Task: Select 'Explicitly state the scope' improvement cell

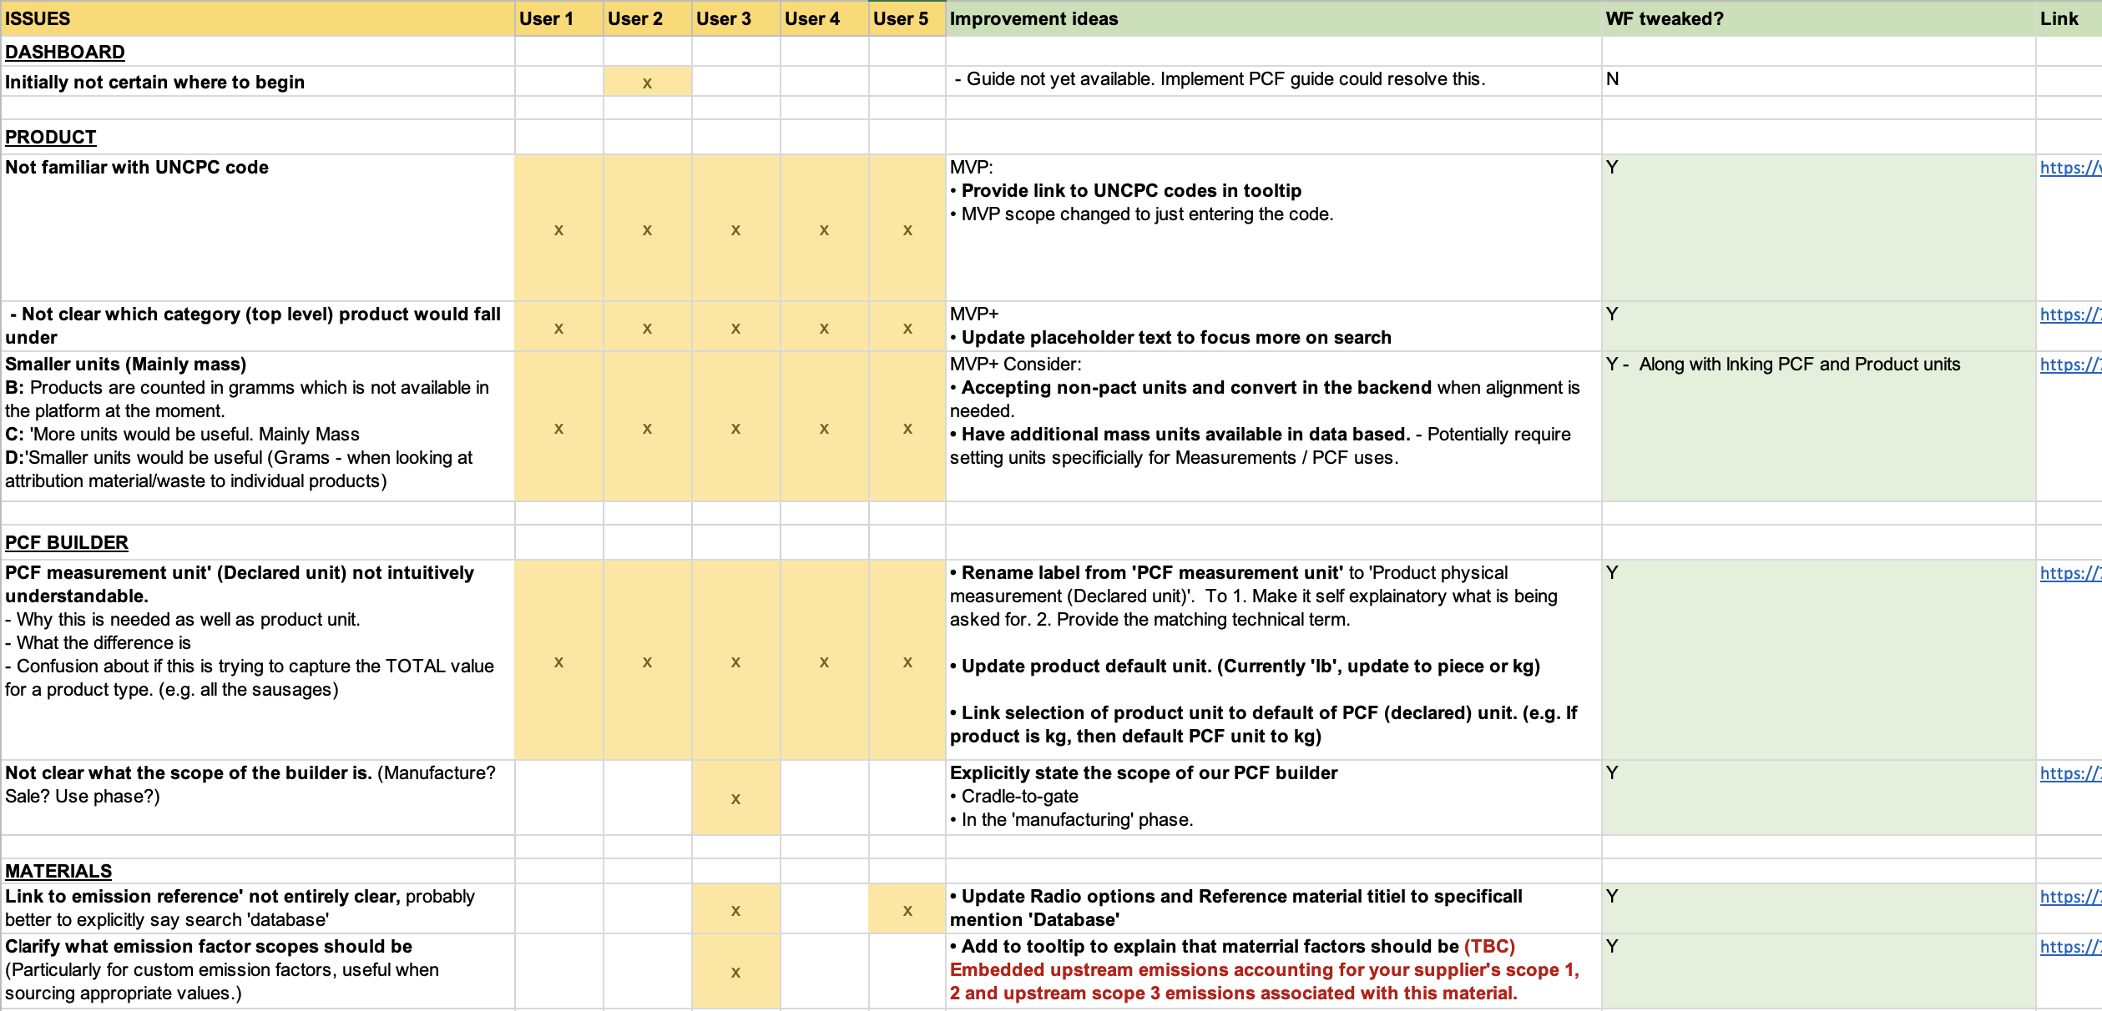Action: pos(1273,797)
